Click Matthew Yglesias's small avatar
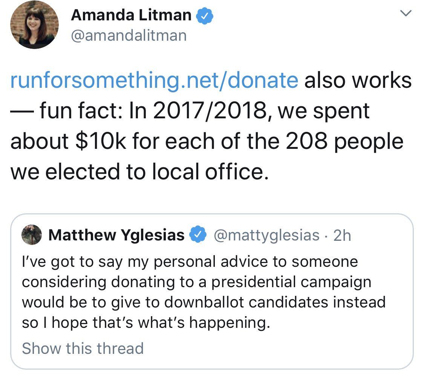This screenshot has height=384, width=424. coord(32,235)
